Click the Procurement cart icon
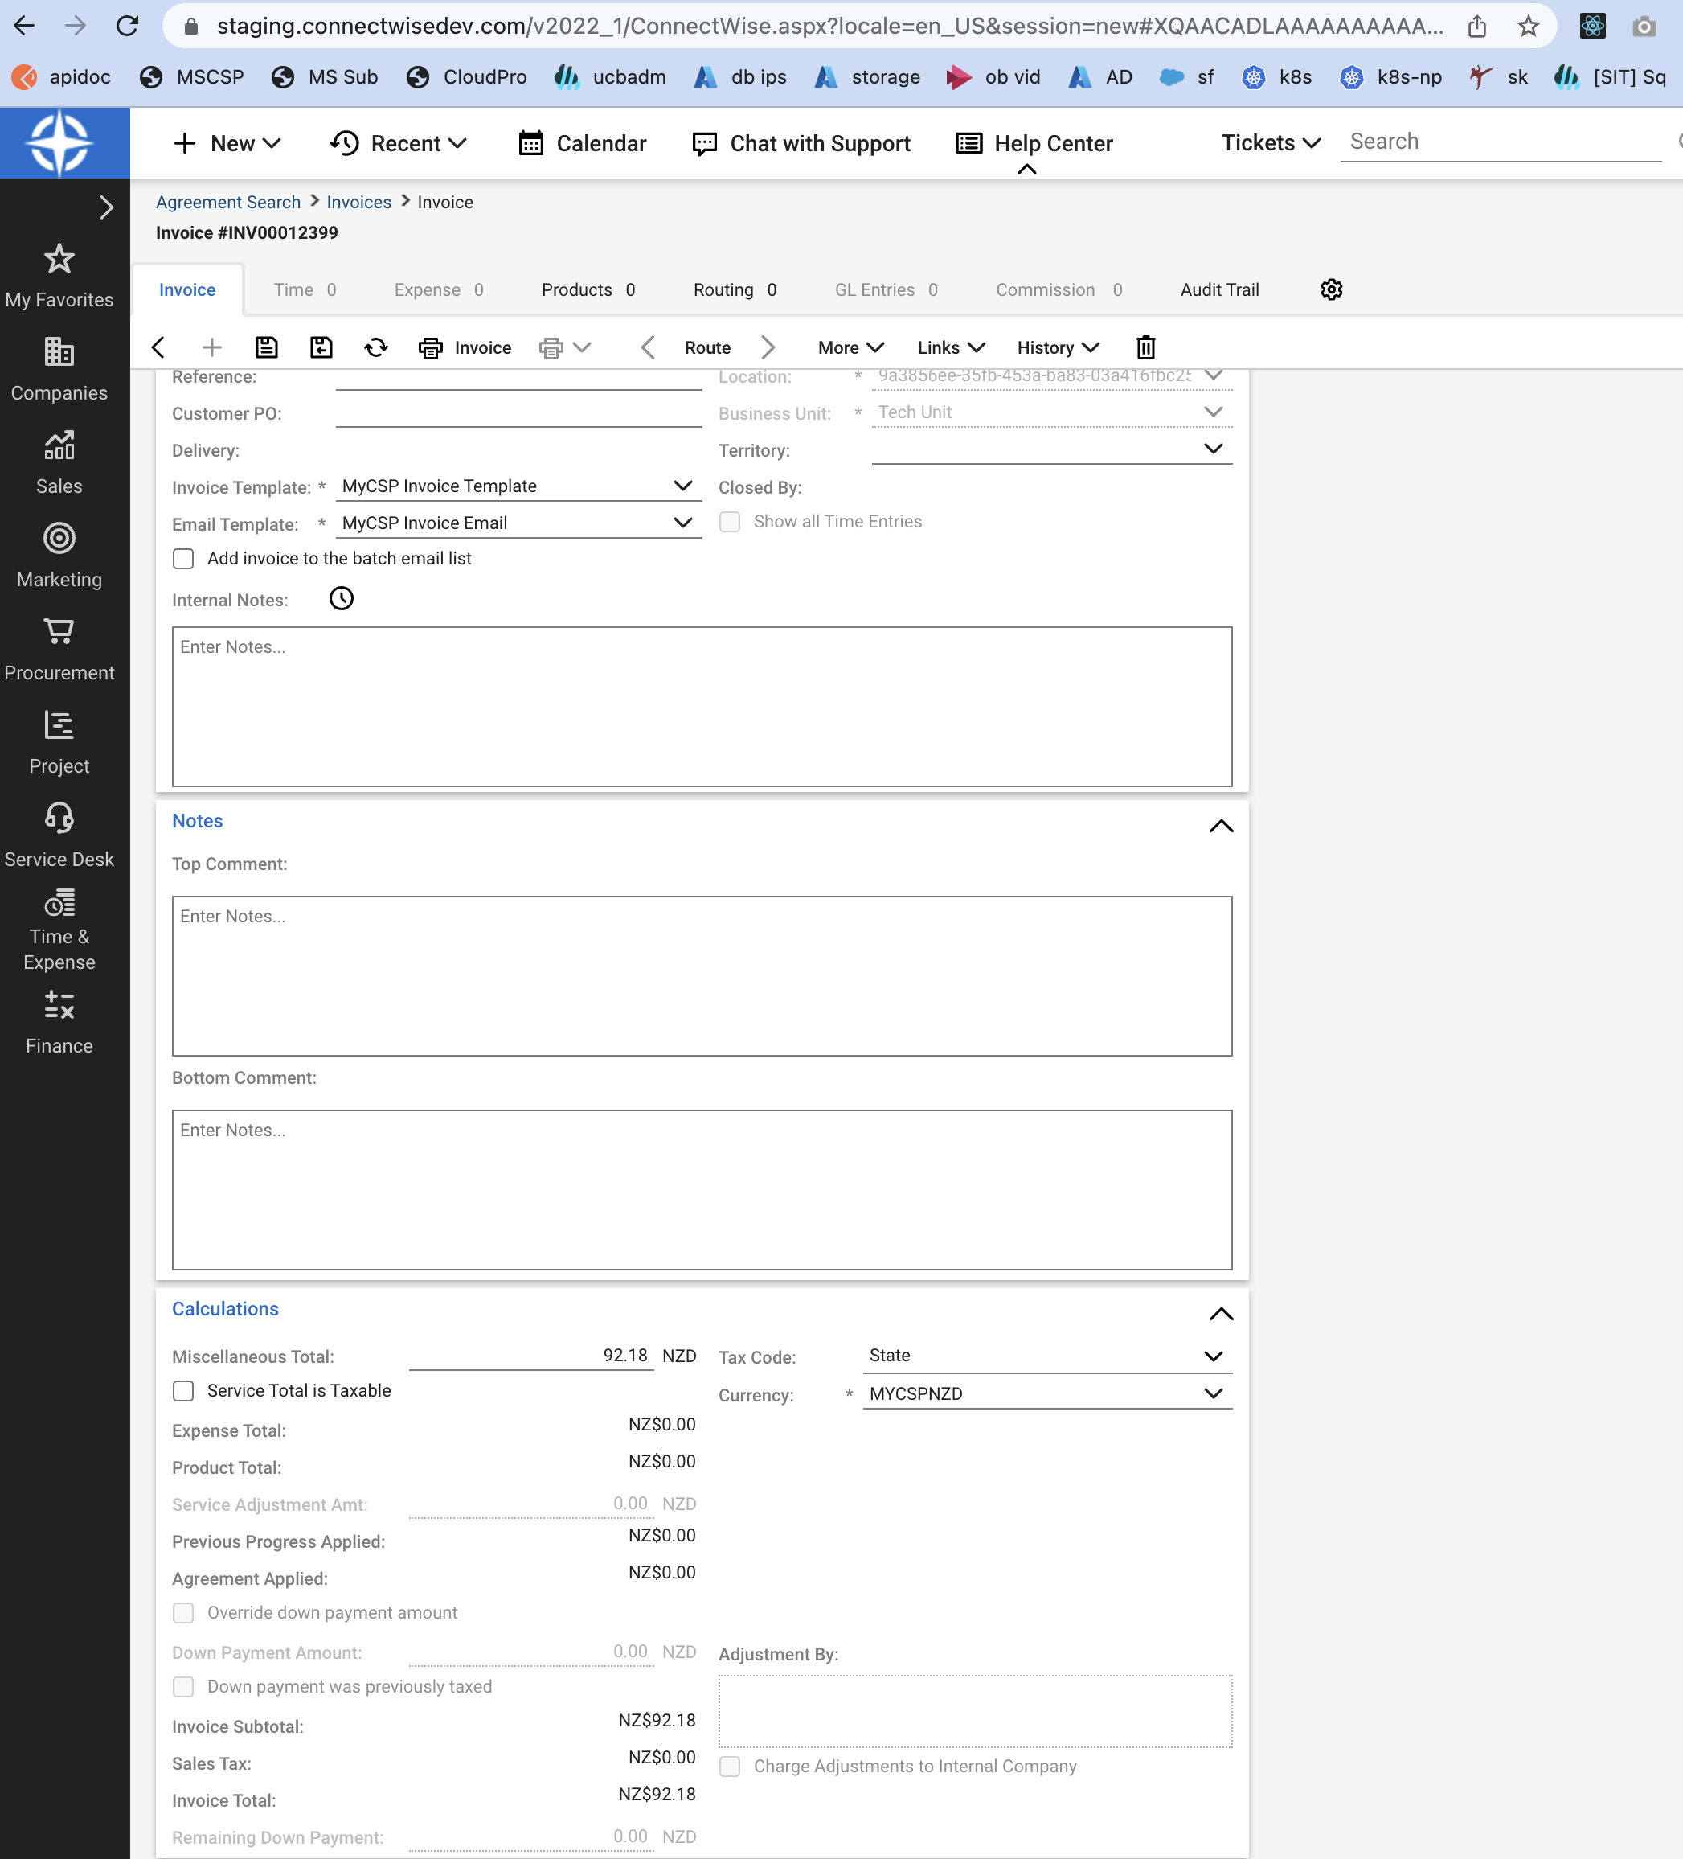Viewport: 1683px width, 1859px height. pyautogui.click(x=59, y=633)
